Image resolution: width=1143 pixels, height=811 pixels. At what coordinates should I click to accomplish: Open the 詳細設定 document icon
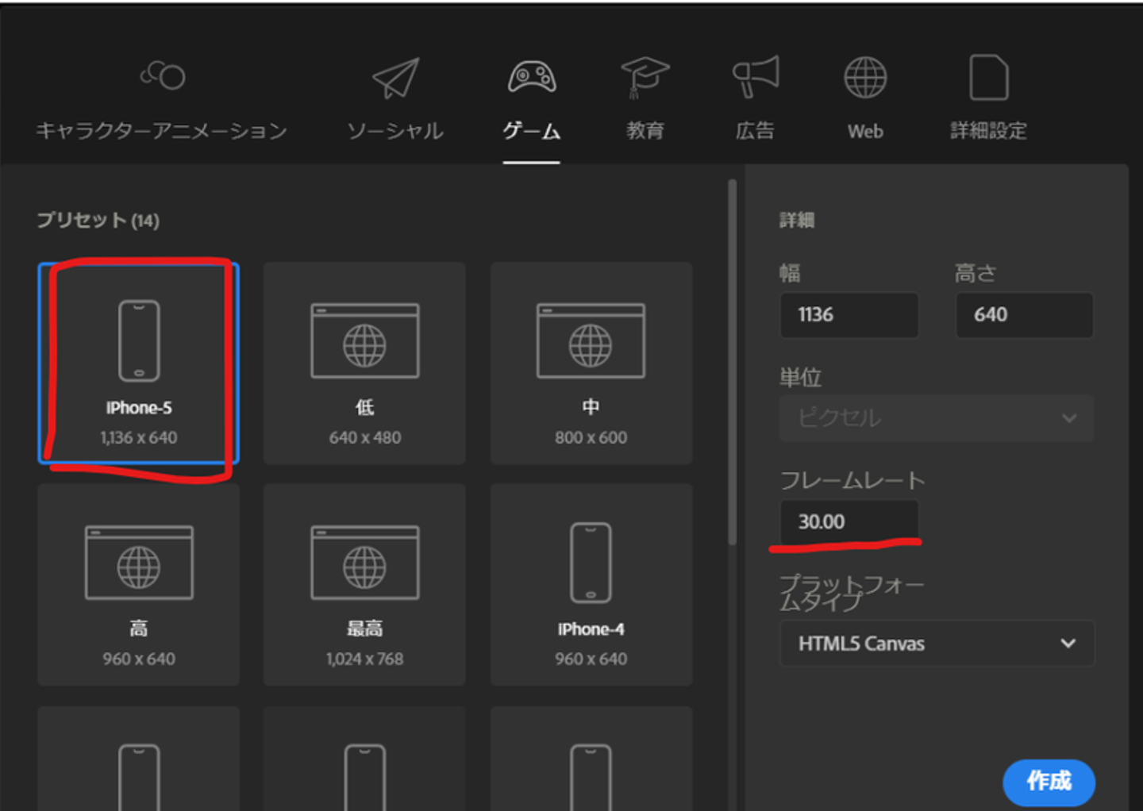(x=989, y=78)
